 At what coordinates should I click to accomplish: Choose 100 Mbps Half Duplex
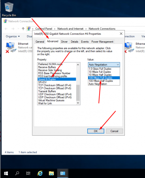[104, 81]
